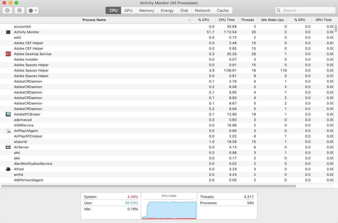Select Adobe Spaces Helper using 3.9% CPU
Screen dimensions: 338x223
[x=167, y=70]
